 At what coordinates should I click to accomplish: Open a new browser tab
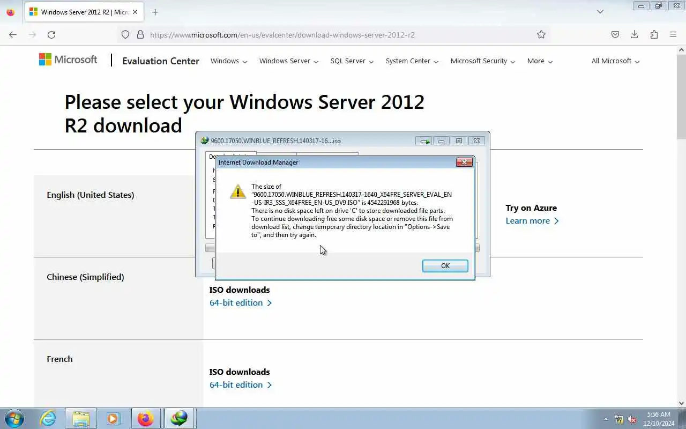pos(155,12)
